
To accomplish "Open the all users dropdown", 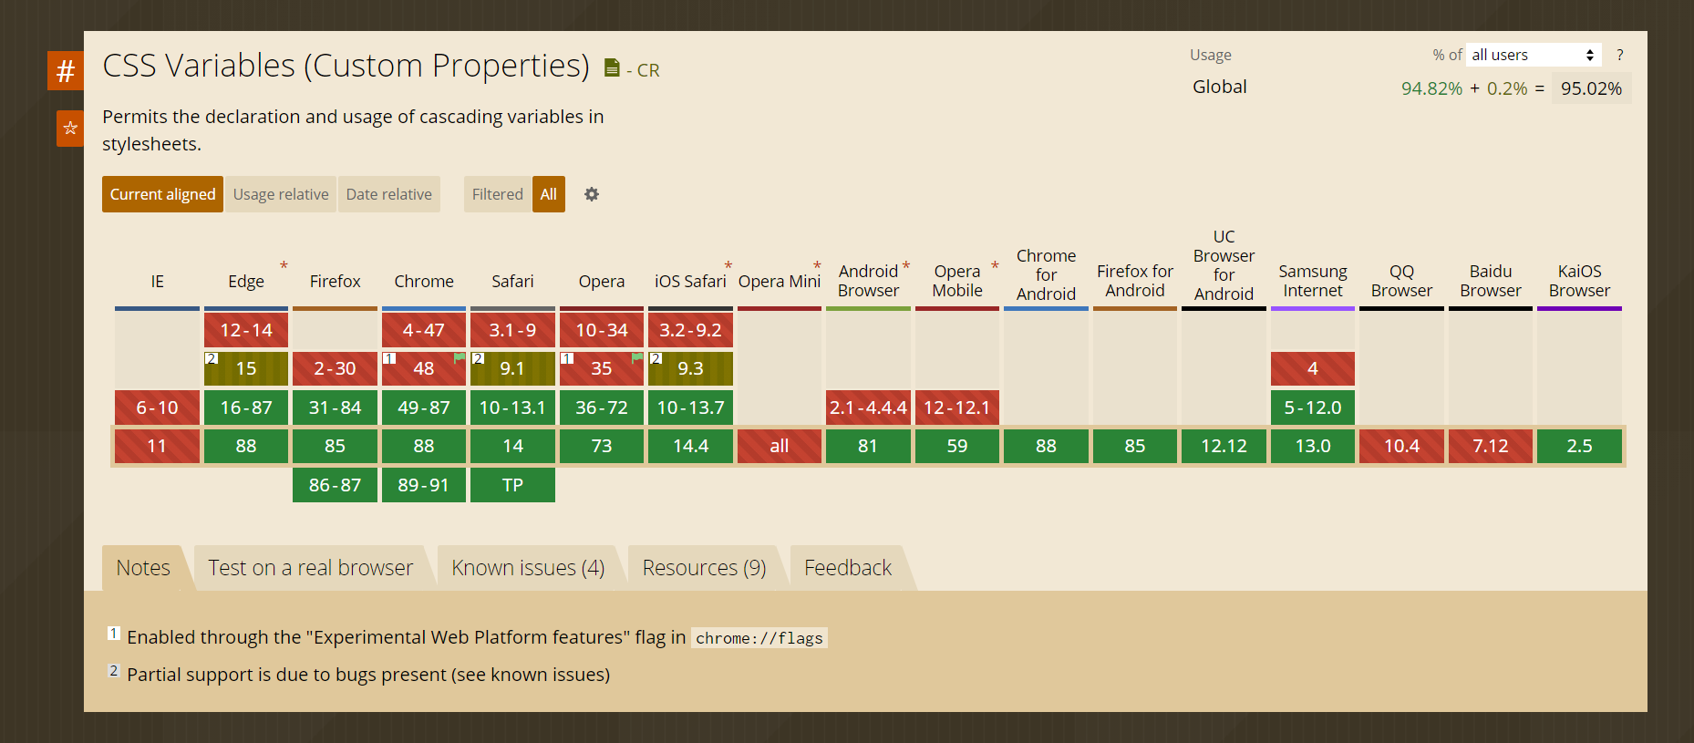I will click(1534, 56).
